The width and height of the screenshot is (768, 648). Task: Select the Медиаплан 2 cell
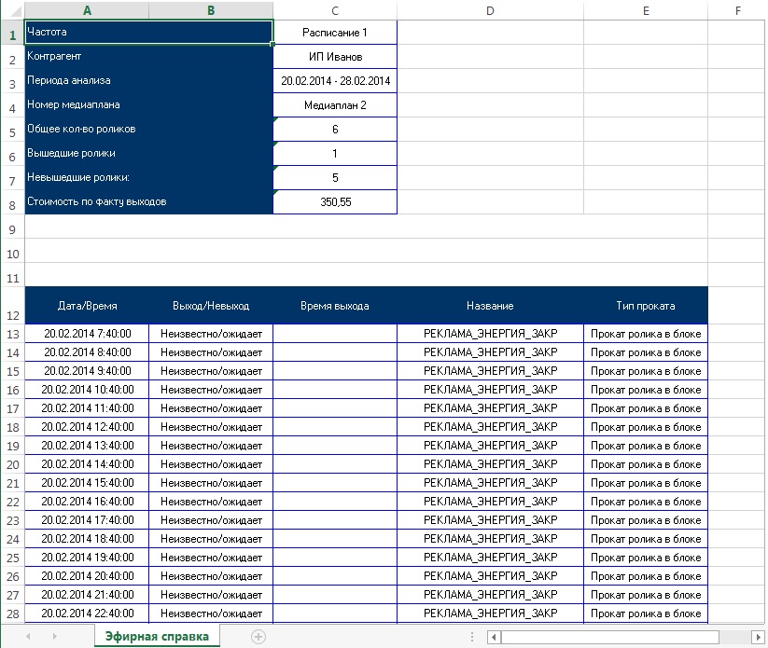click(335, 104)
